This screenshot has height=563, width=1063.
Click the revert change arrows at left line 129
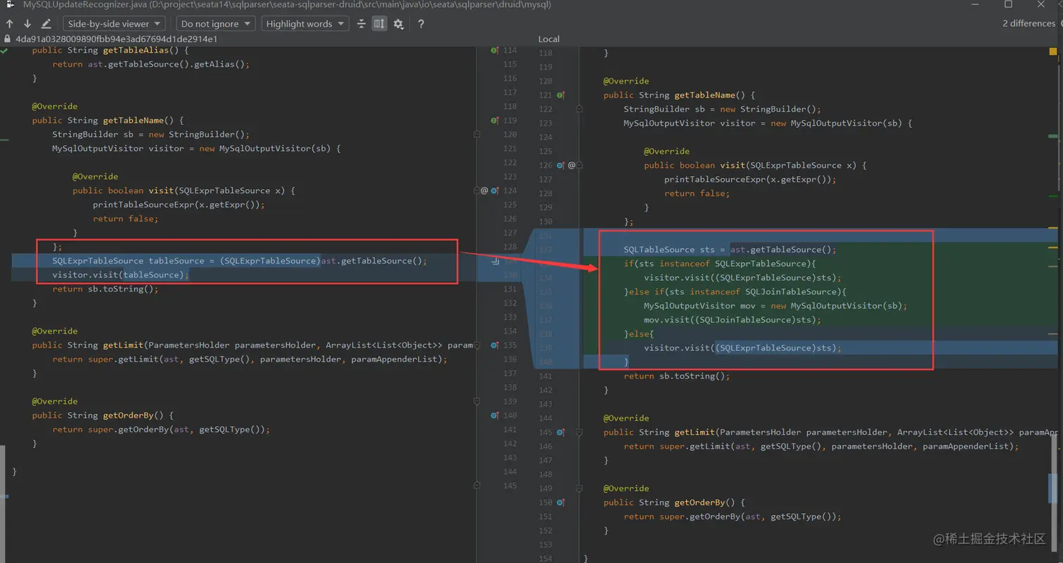[496, 261]
